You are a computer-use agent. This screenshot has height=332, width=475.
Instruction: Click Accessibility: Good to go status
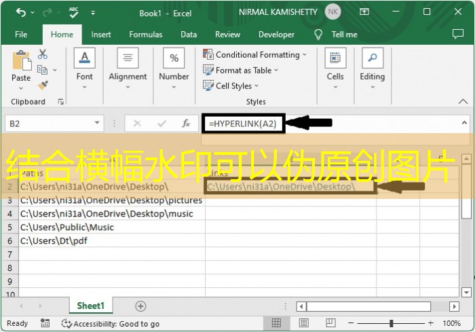point(111,324)
